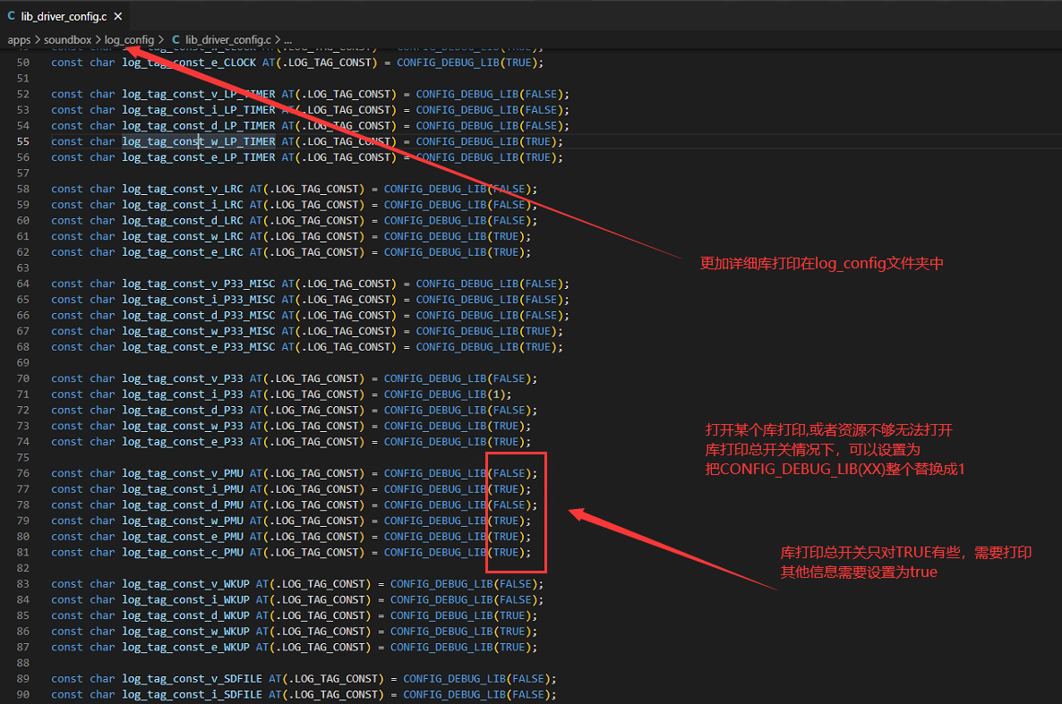Click the log_tag_const_w_P33 identifier
Screen dimensions: 1062x704
pyautogui.click(x=182, y=426)
